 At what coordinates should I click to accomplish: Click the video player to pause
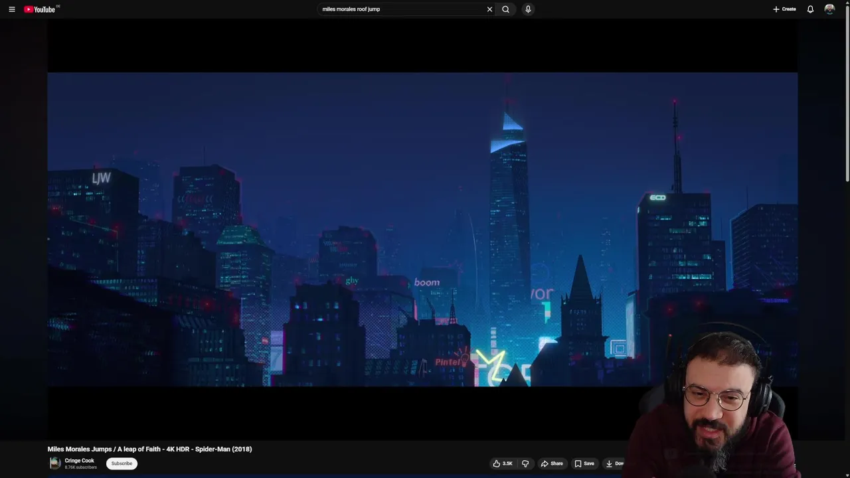(422, 229)
